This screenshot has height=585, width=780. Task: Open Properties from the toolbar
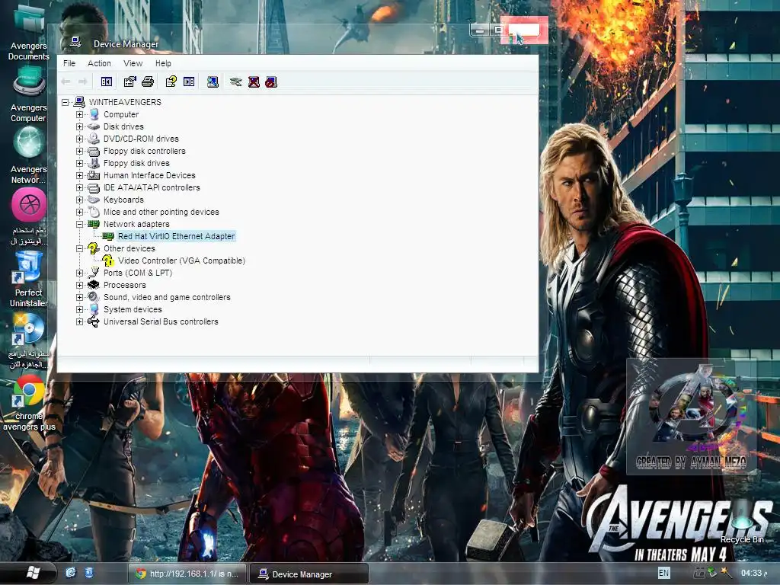(129, 82)
